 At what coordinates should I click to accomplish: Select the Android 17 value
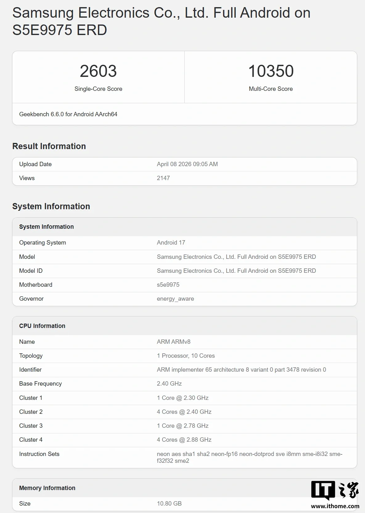tap(171, 243)
